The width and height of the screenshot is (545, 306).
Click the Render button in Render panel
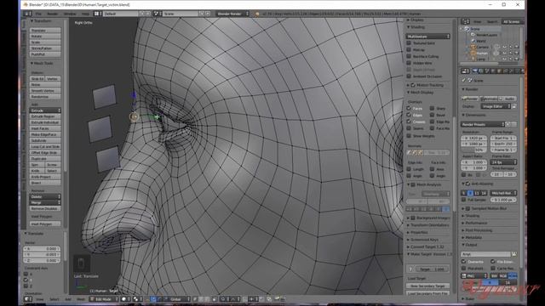click(470, 99)
